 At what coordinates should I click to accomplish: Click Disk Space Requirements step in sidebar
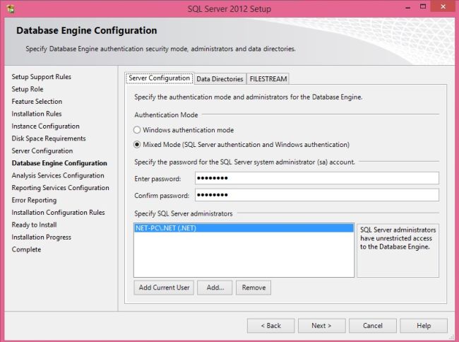pos(49,138)
